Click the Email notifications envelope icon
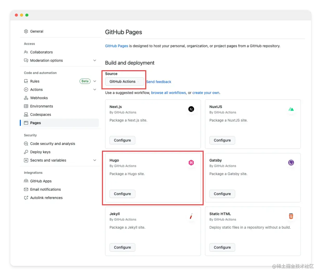This screenshot has width=321, height=276. point(26,190)
